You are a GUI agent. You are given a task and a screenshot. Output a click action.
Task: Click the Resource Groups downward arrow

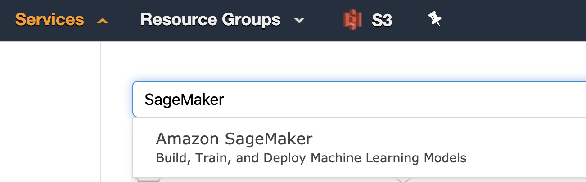pos(299,21)
